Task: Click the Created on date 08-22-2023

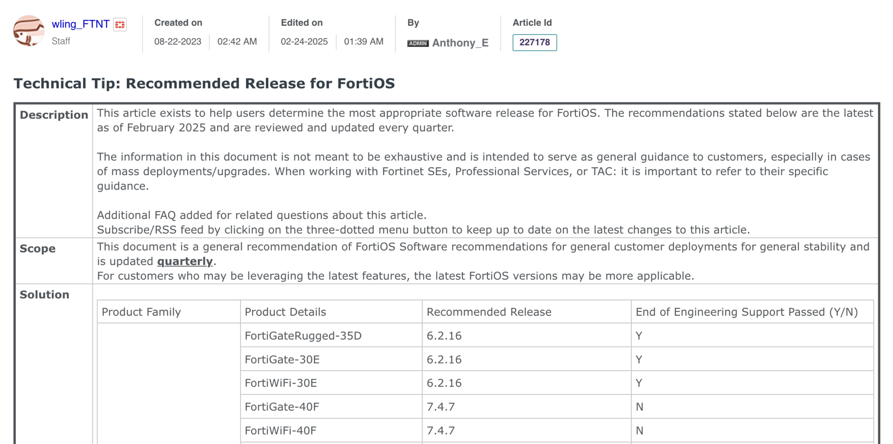Action: [177, 41]
